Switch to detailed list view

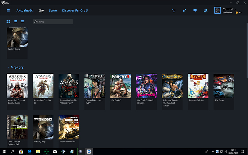[x=15, y=22]
